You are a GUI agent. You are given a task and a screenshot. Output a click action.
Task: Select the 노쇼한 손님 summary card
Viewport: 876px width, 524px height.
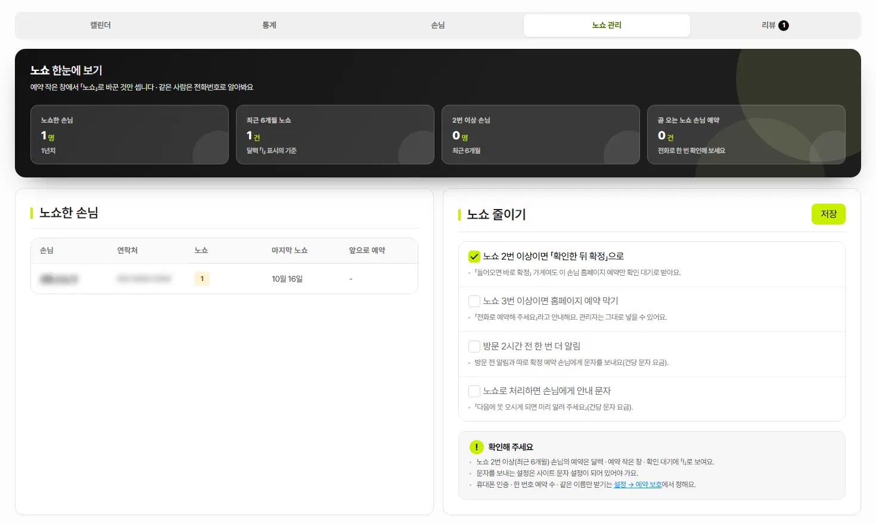point(129,135)
